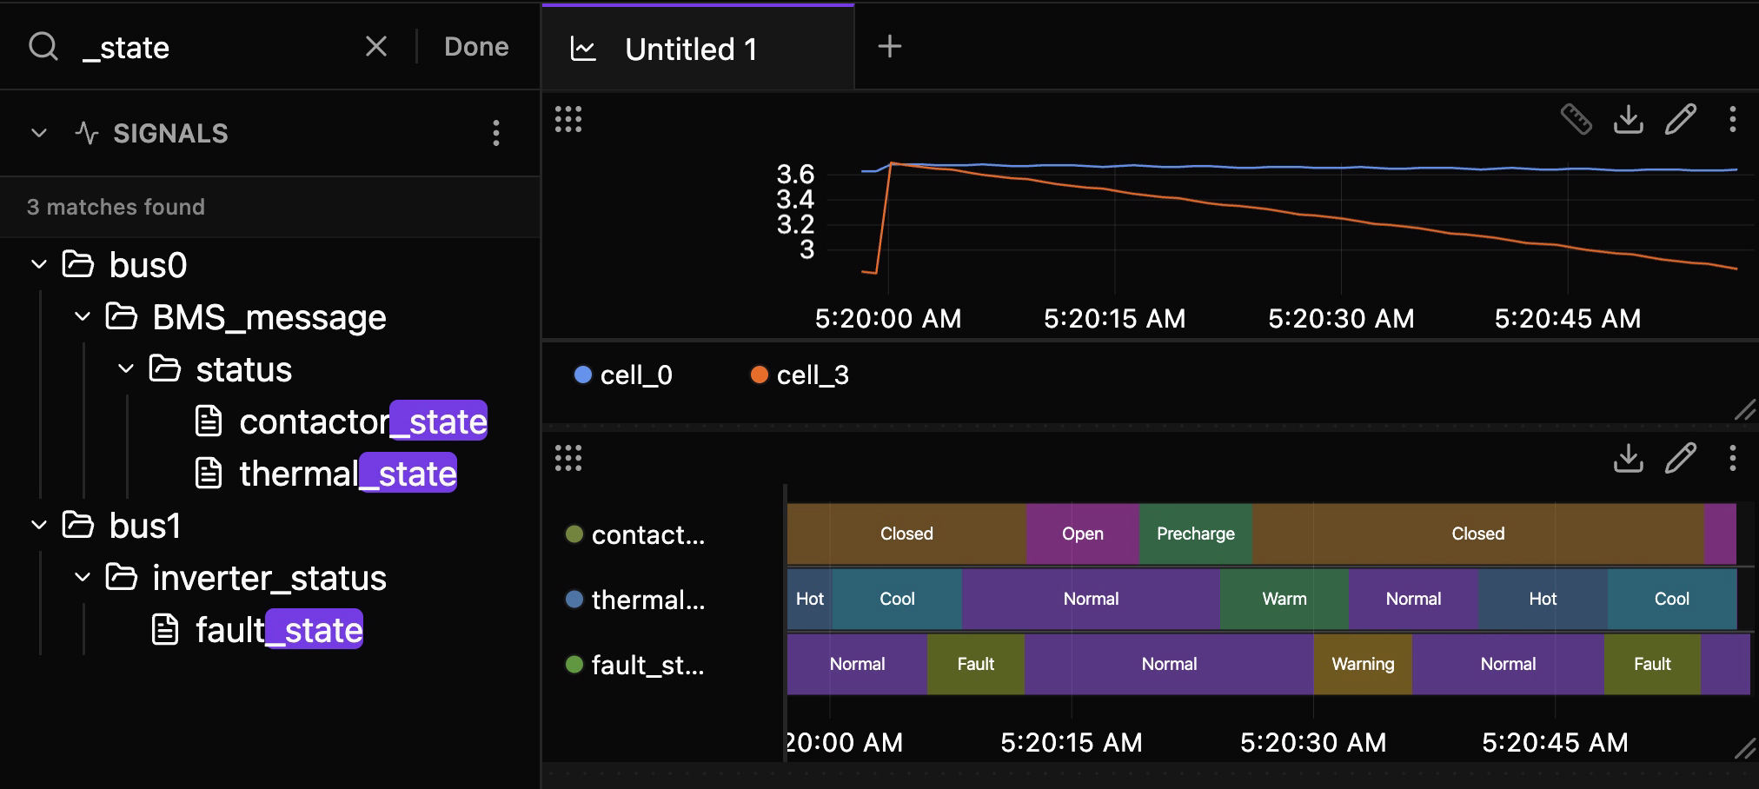The image size is (1759, 789).
Task: Switch to the Untitled 1 tab
Action: coord(697,48)
